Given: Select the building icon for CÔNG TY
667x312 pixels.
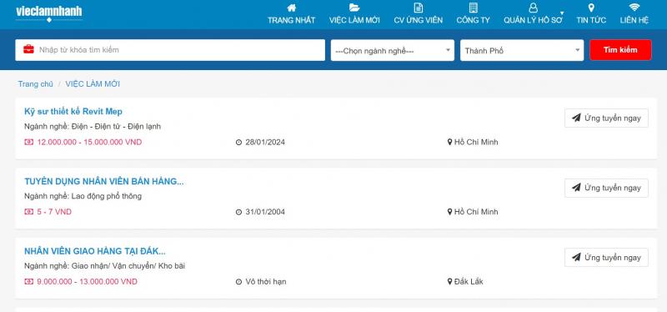Looking at the screenshot, I should pos(473,8).
